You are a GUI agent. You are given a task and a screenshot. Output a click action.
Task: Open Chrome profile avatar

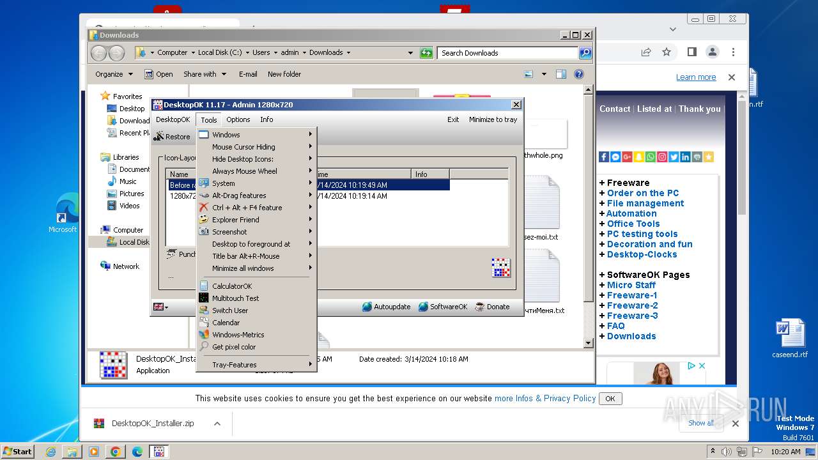[x=712, y=52]
